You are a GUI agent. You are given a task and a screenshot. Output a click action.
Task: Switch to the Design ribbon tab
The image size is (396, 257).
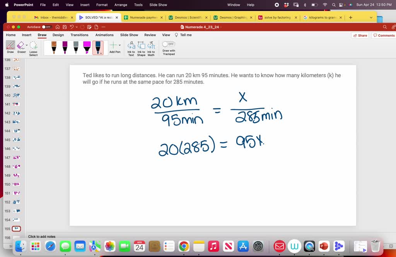point(58,35)
